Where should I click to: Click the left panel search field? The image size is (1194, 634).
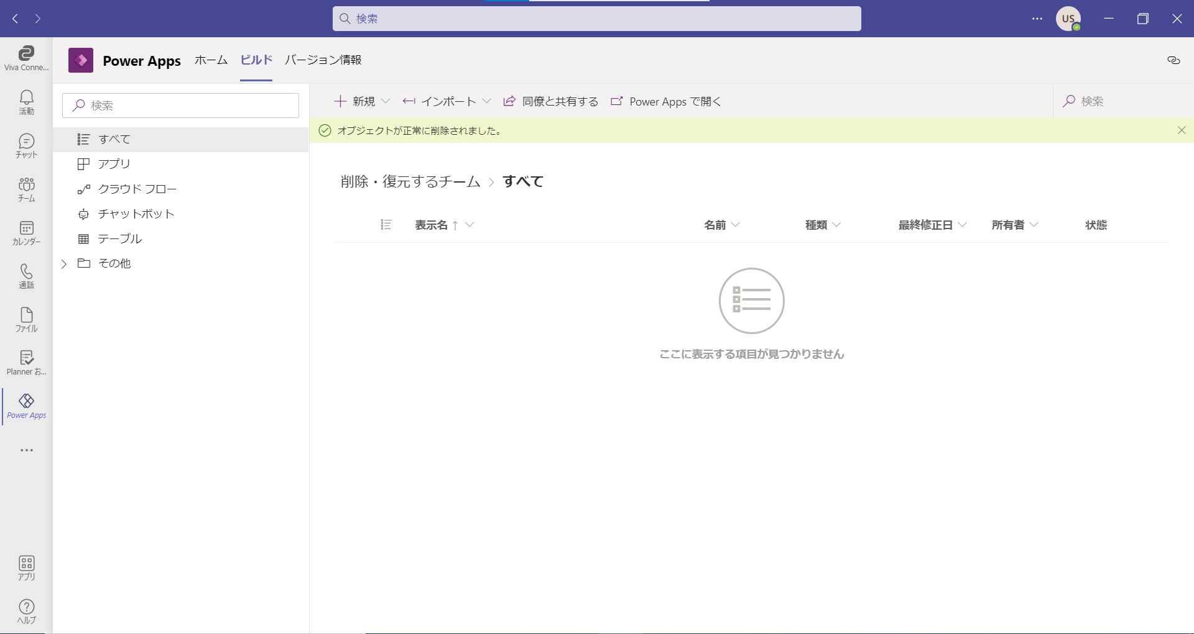[180, 106]
